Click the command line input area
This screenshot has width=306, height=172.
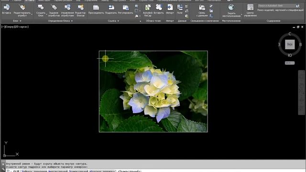155,171
